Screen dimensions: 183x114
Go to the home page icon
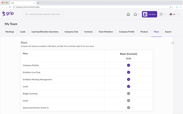pos(128,14)
